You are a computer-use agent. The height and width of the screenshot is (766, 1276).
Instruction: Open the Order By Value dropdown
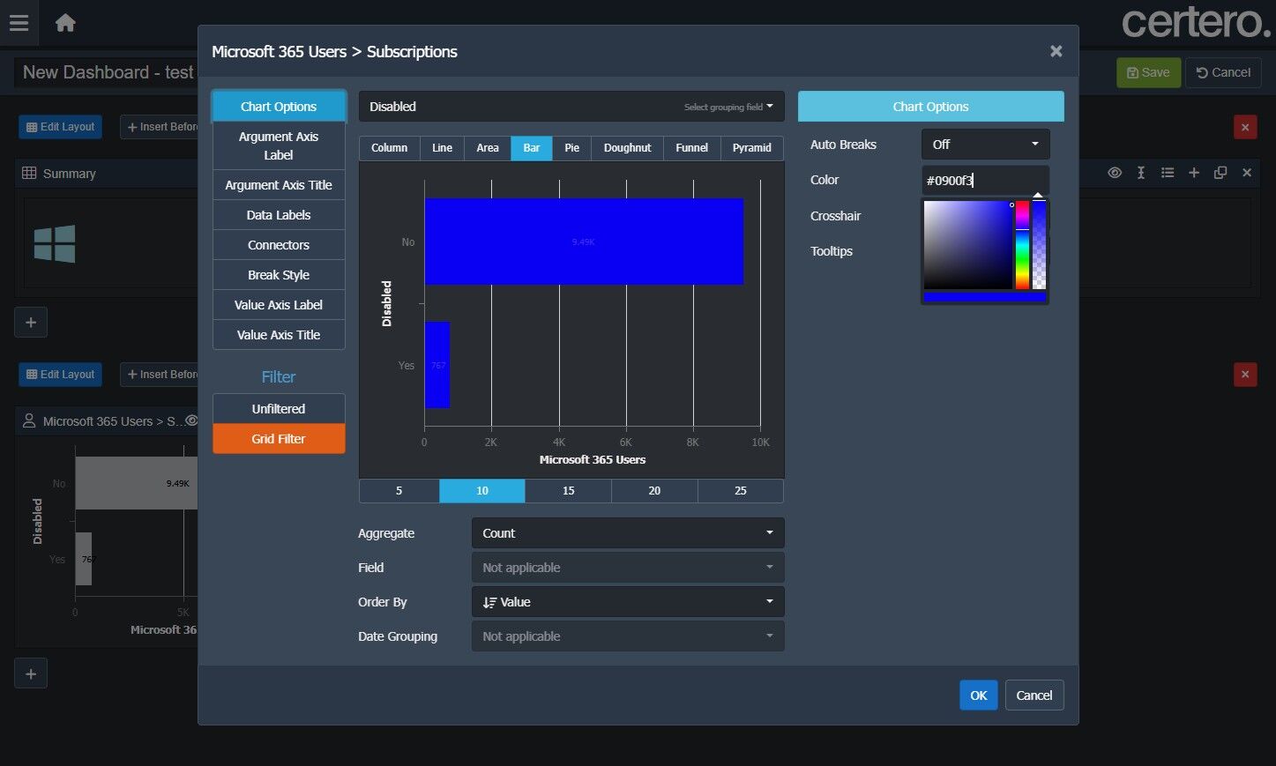[627, 602]
